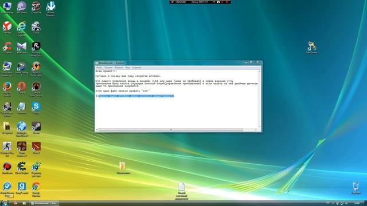Open the Вид menu in Notepad
This screenshot has height=206, width=367.
127,68
